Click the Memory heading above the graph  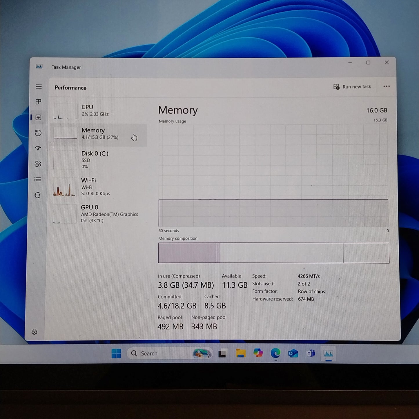pyautogui.click(x=178, y=110)
